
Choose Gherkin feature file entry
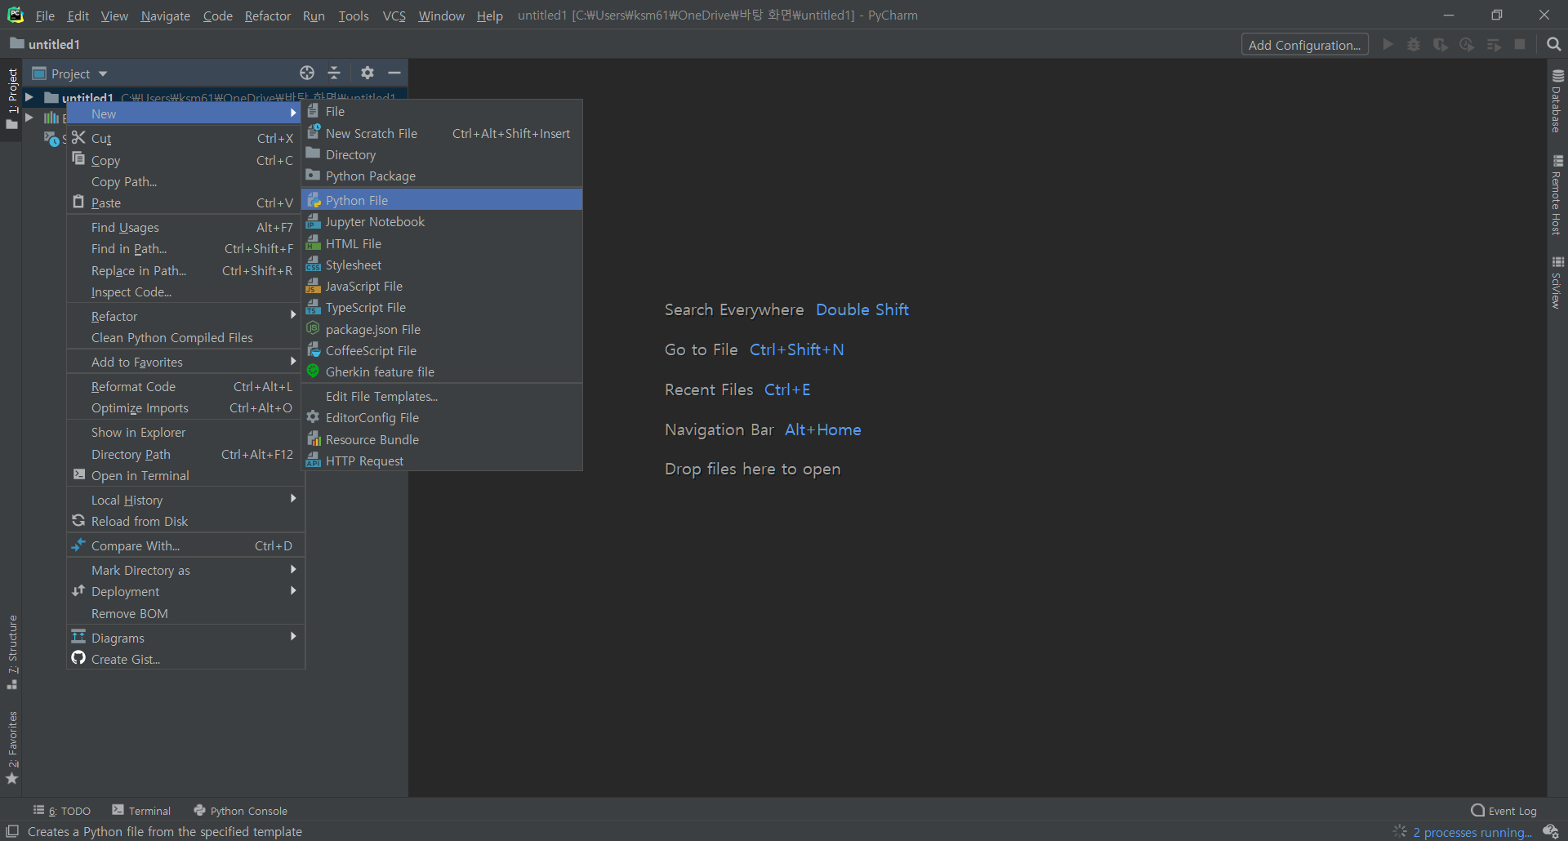(442, 372)
